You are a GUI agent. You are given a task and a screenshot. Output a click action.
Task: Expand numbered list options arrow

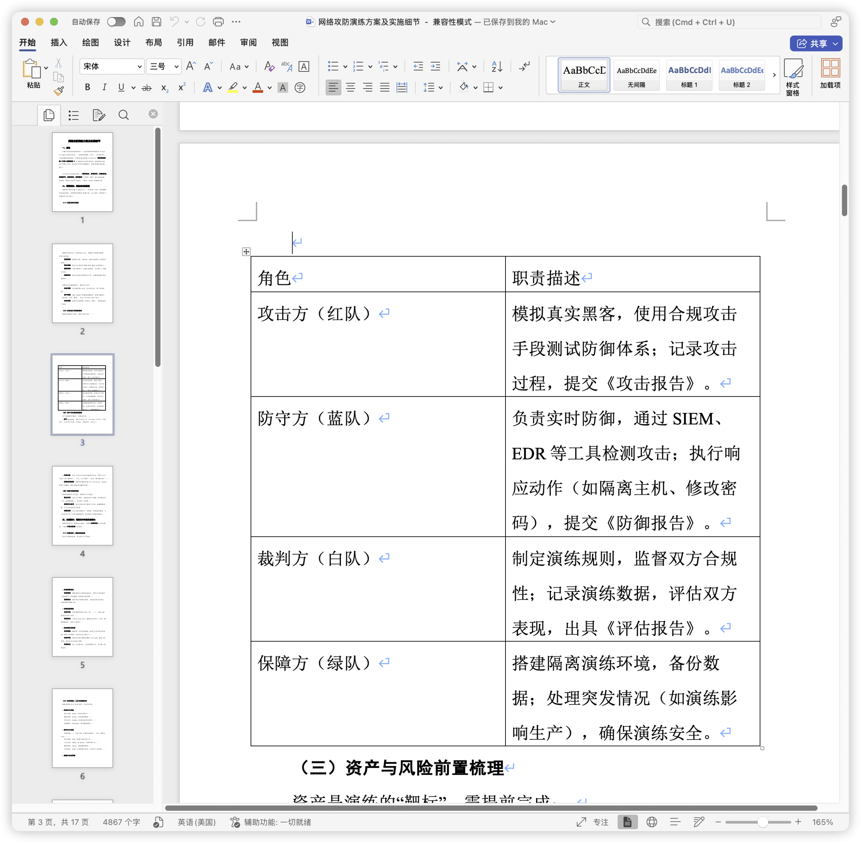click(x=370, y=67)
